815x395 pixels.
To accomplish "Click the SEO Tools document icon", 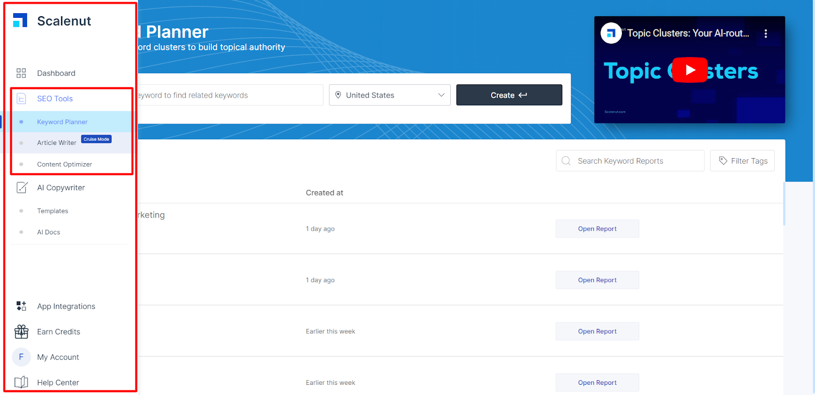I will (x=21, y=99).
